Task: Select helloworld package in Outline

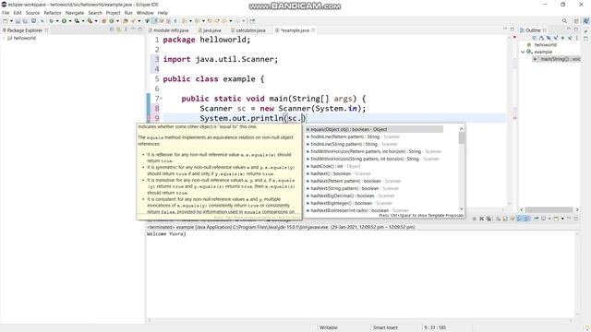Action: [x=545, y=45]
